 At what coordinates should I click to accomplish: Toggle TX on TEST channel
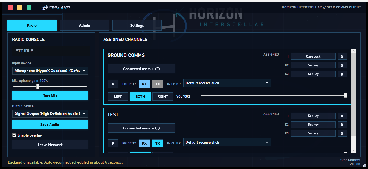pyautogui.click(x=158, y=143)
